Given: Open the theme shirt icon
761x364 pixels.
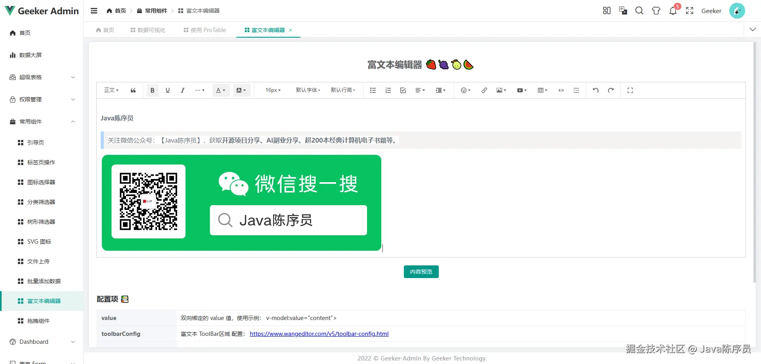Looking at the screenshot, I should [656, 11].
